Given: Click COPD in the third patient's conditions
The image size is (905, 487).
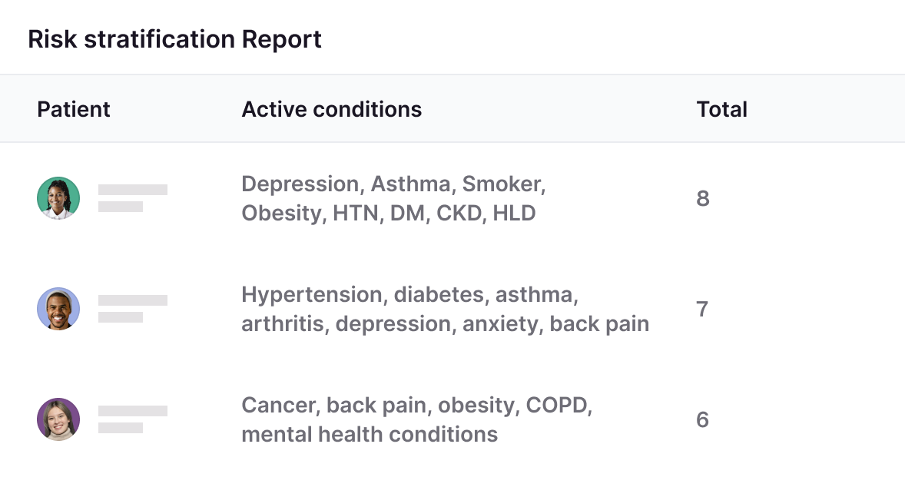Looking at the screenshot, I should pyautogui.click(x=559, y=405).
